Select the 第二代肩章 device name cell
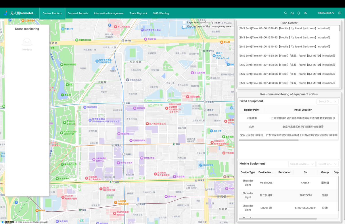The height and width of the screenshot is (224, 345). click(266, 195)
